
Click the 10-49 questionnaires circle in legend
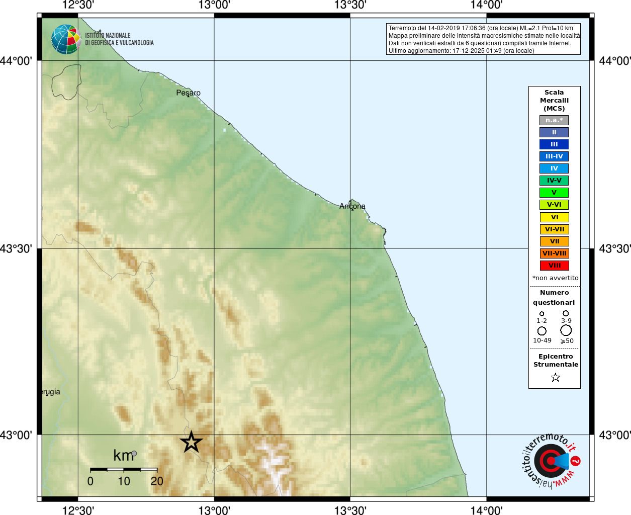(542, 331)
